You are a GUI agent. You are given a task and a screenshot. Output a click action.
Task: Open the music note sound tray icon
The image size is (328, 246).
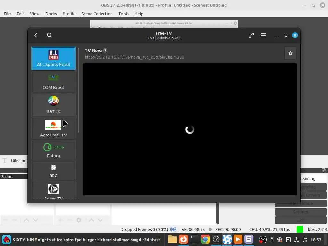pos(305,240)
